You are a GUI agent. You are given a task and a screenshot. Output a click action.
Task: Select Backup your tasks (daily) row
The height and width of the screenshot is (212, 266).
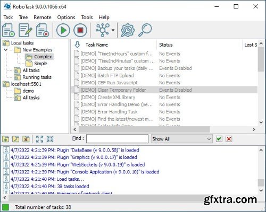click(x=164, y=68)
